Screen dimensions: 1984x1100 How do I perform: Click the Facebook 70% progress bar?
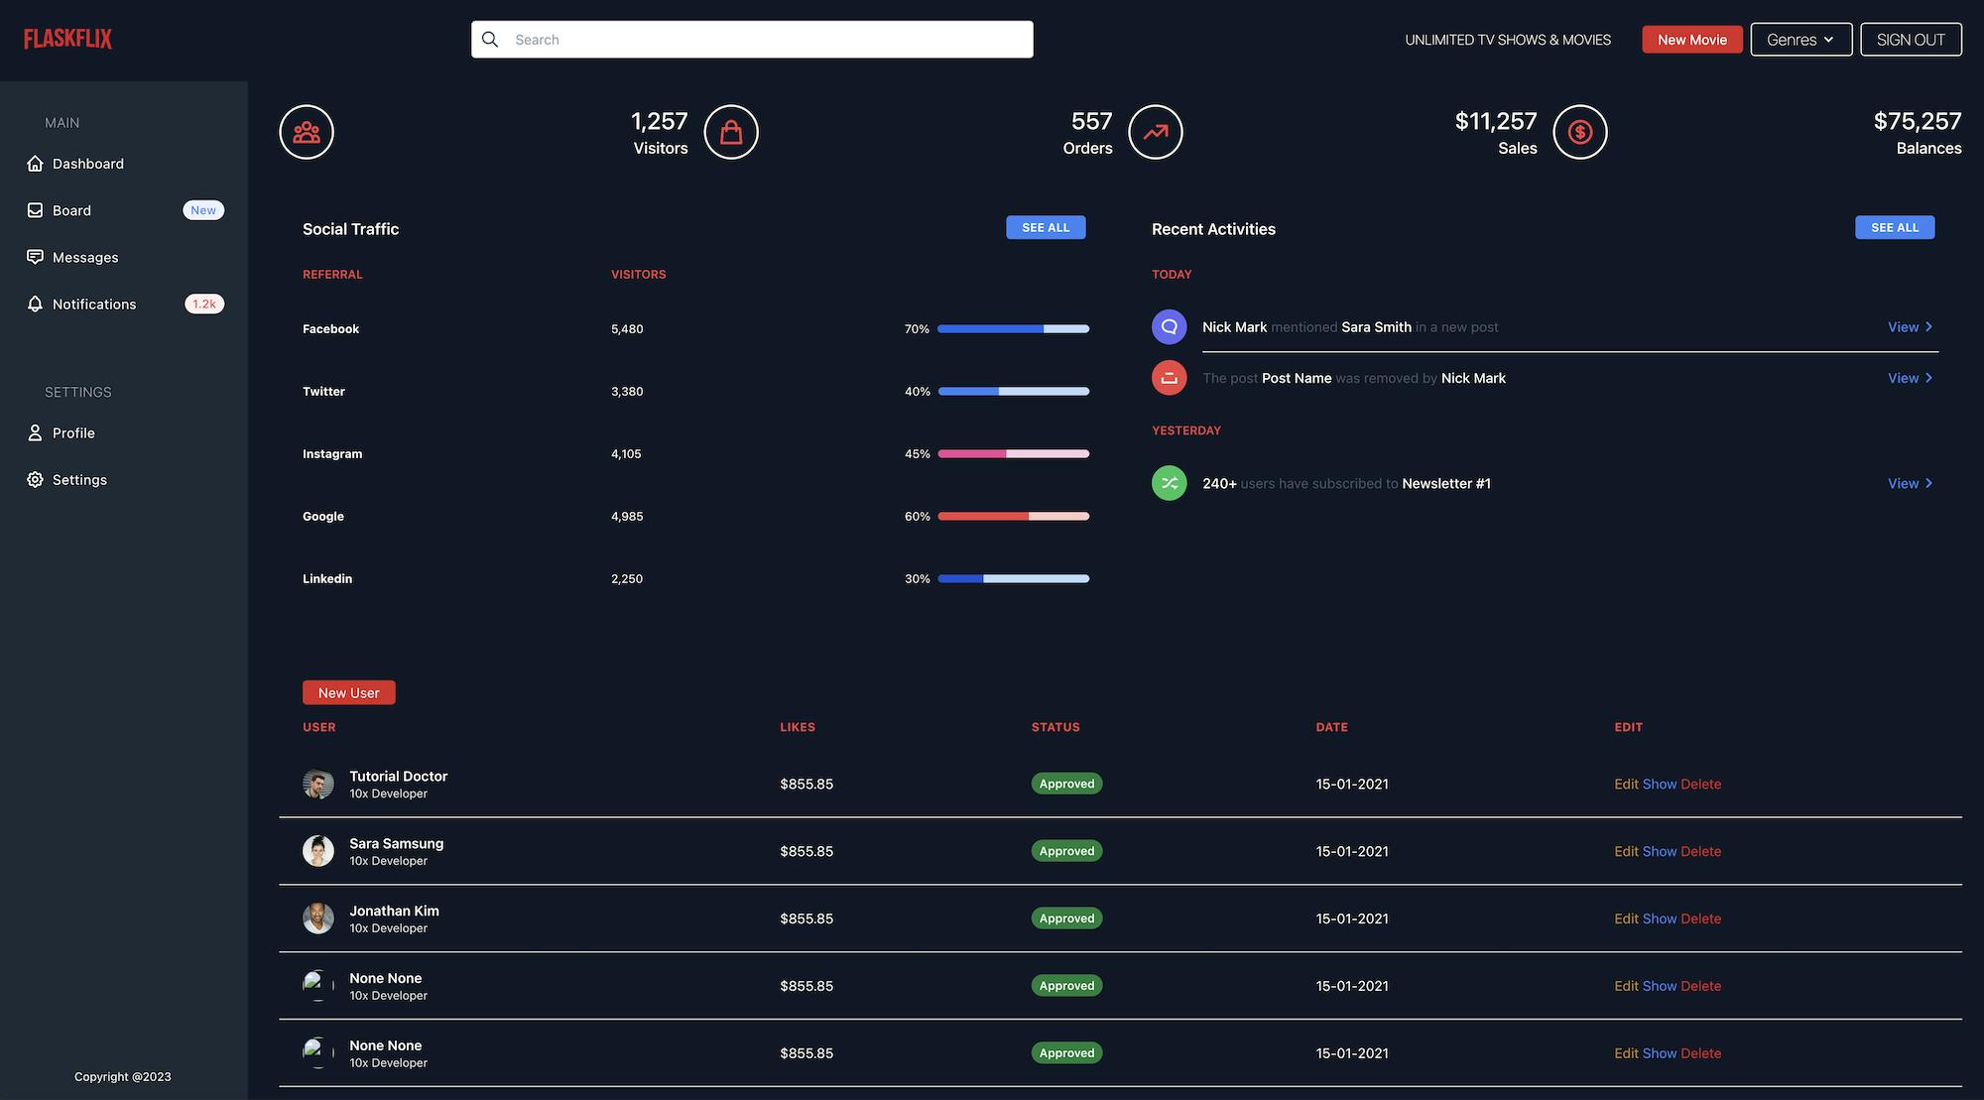coord(1014,328)
